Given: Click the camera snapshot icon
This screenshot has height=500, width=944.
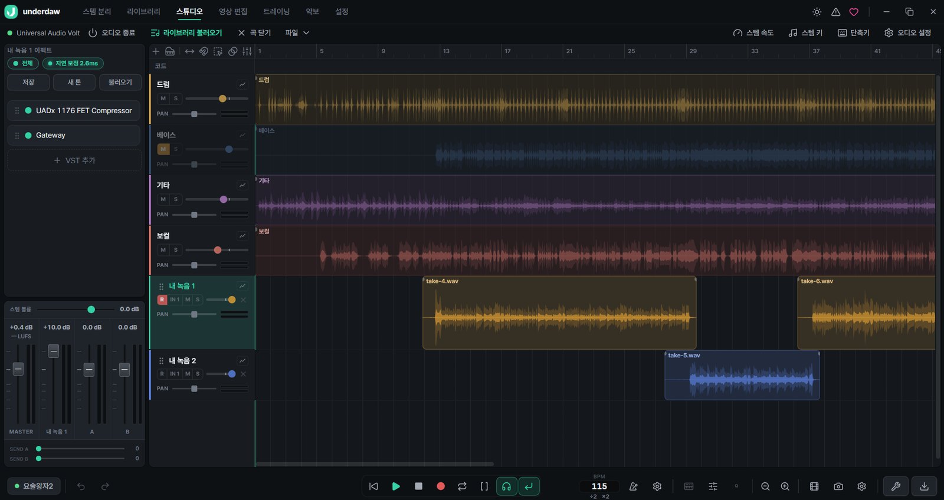Looking at the screenshot, I should 838,486.
